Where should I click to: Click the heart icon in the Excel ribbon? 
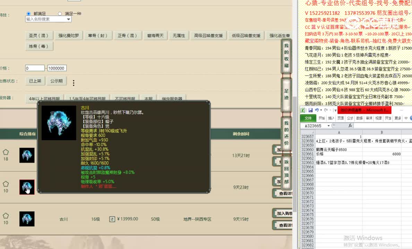pyautogui.click(x=405, y=118)
